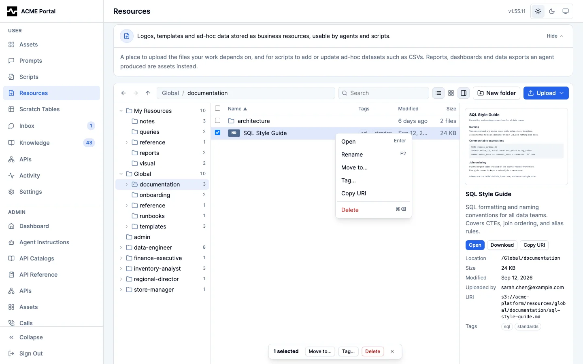Open Scripts in sidebar
Screen dimensions: 583x364
tap(51, 77)
